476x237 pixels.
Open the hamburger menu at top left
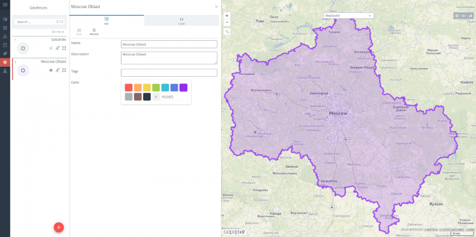pyautogui.click(x=5, y=4)
